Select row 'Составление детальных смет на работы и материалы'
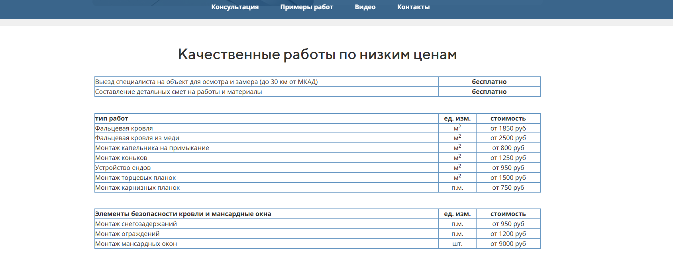673x263 pixels. click(318, 92)
